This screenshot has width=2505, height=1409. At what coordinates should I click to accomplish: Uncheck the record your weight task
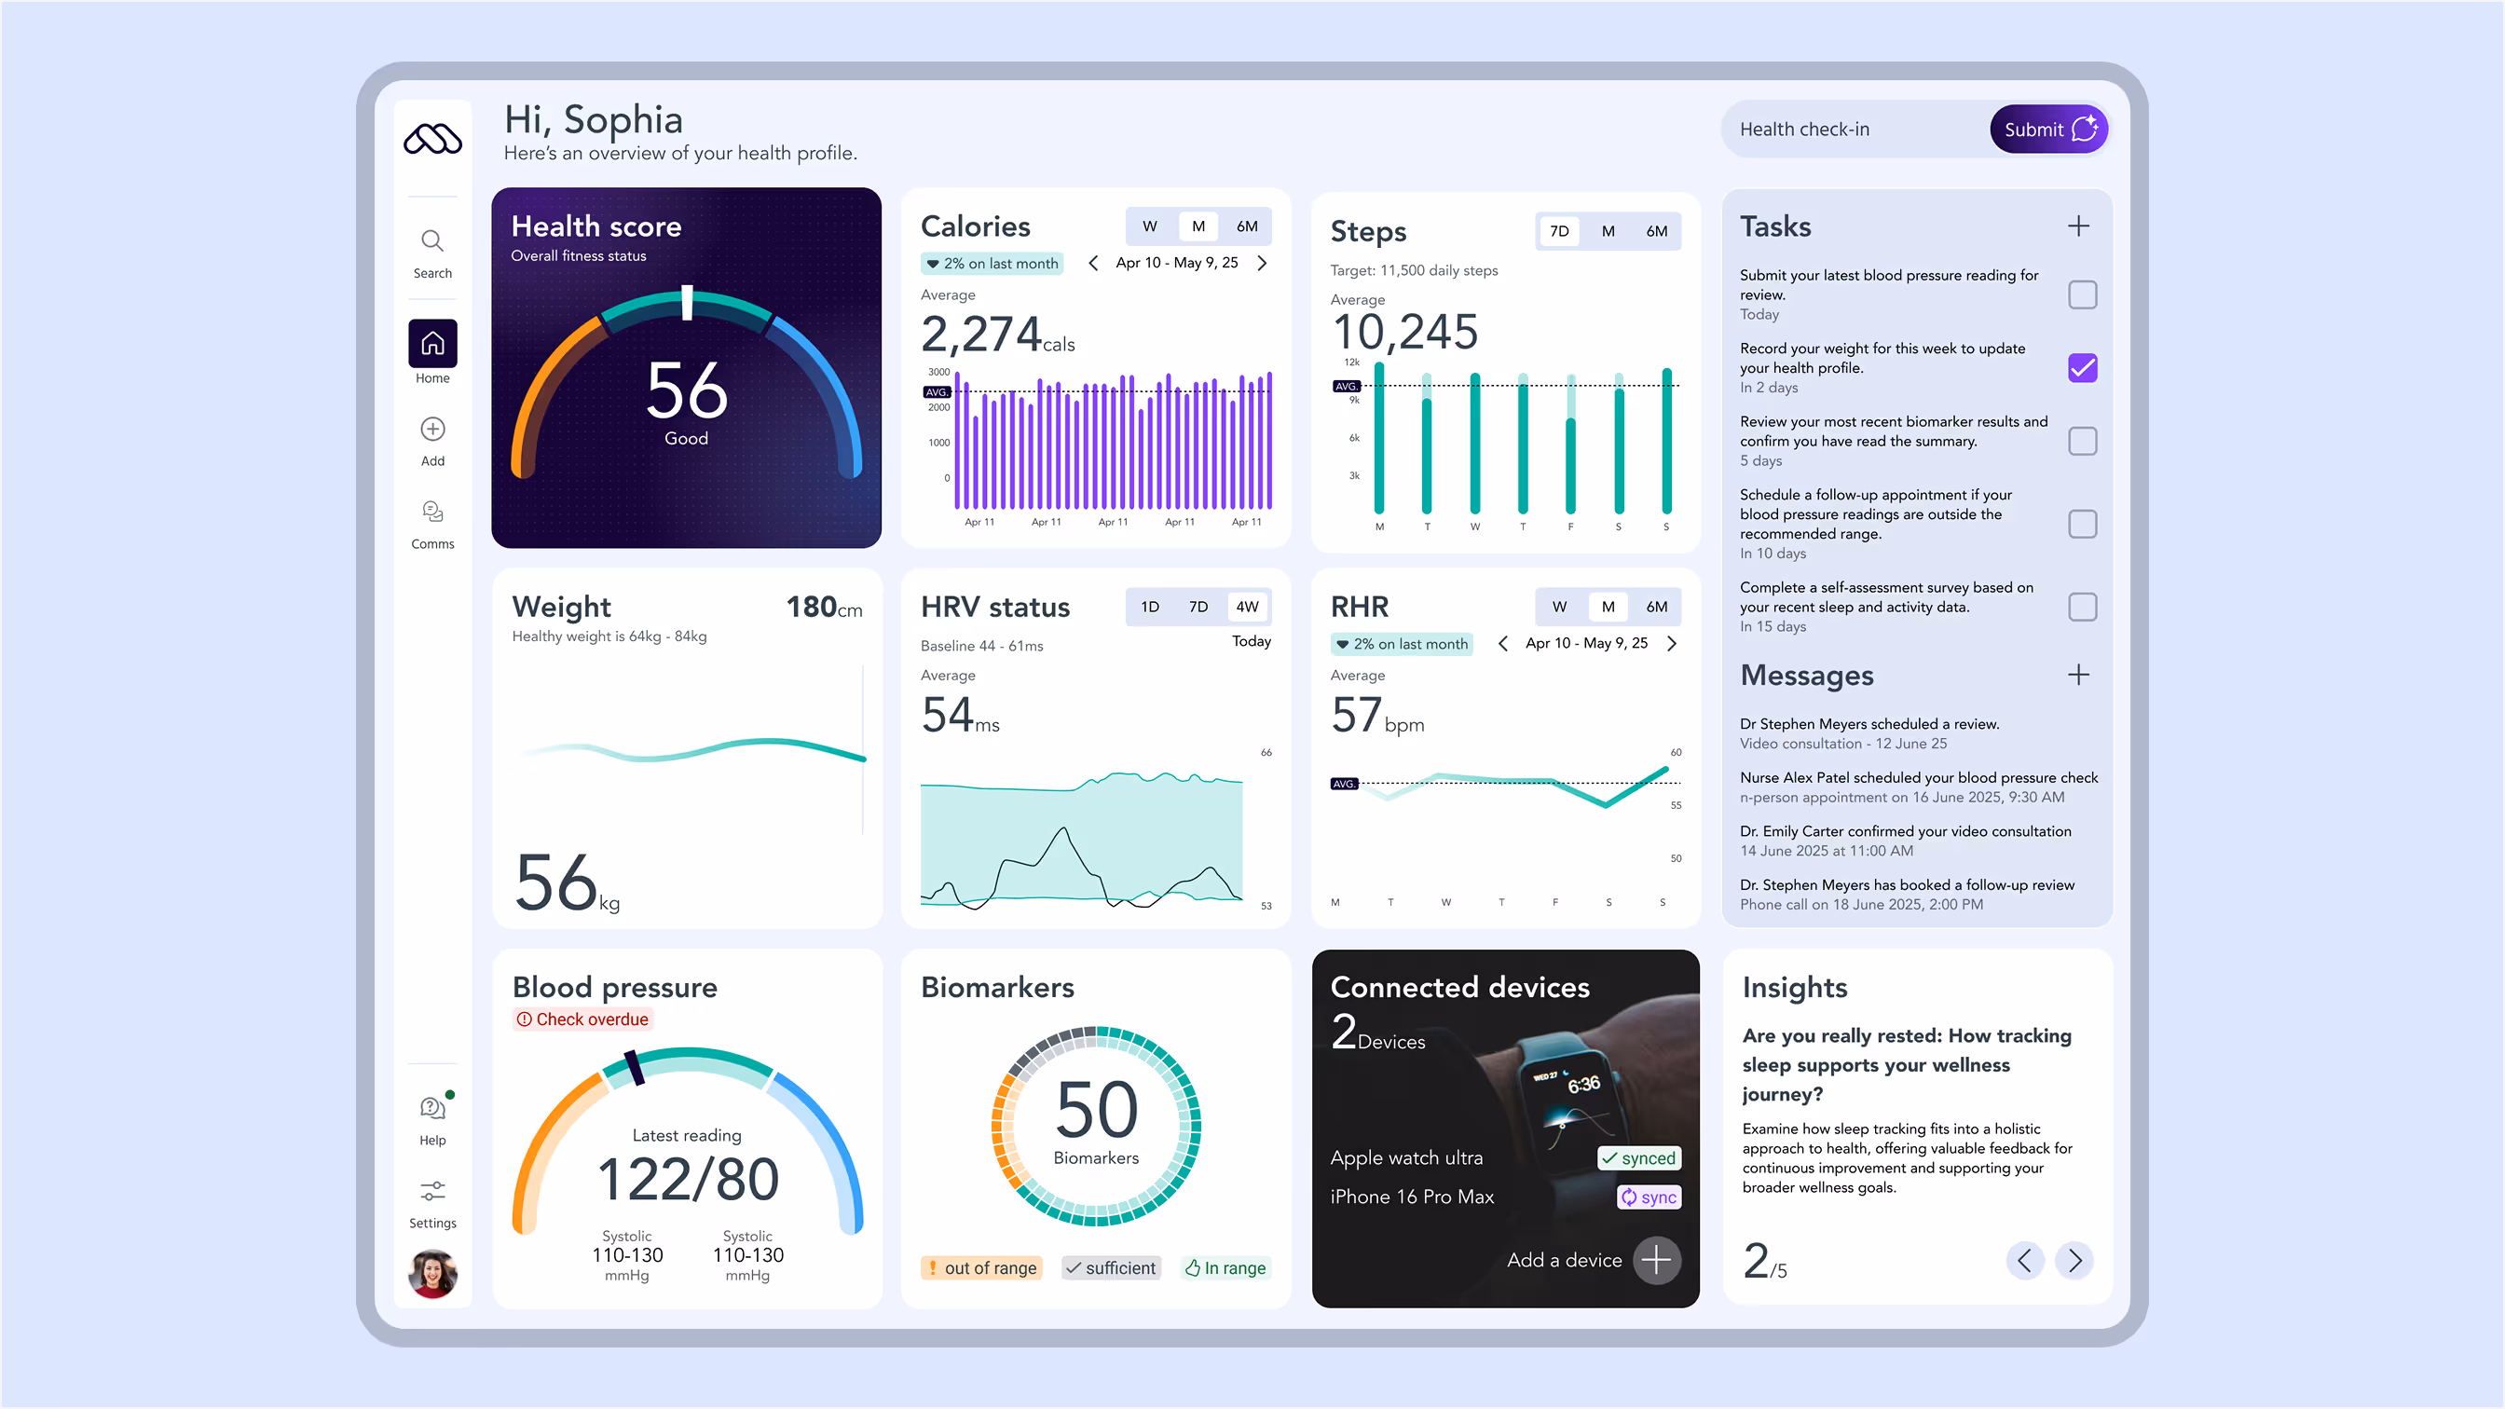coord(2081,367)
